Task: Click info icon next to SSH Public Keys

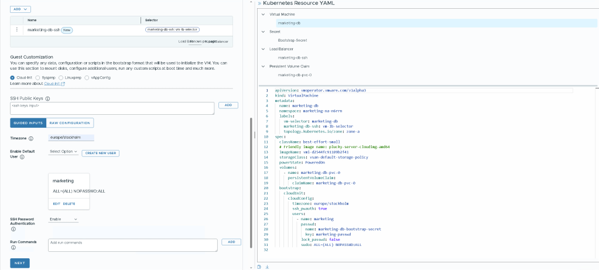Action: coord(47,99)
